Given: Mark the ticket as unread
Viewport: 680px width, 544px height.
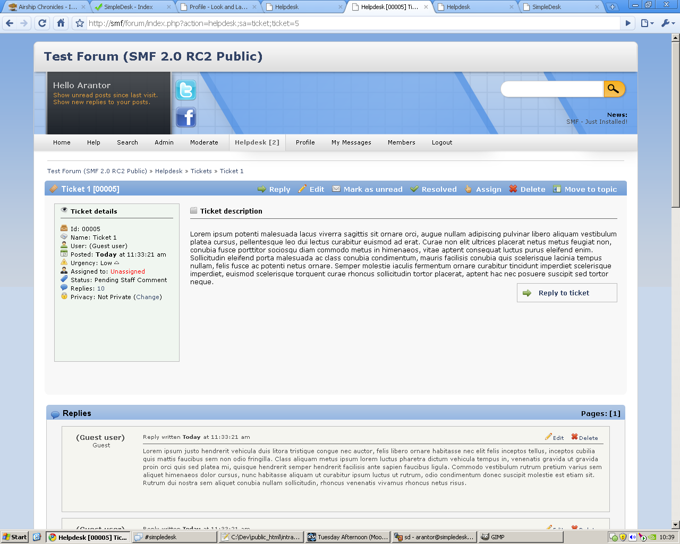Looking at the screenshot, I should tap(368, 189).
